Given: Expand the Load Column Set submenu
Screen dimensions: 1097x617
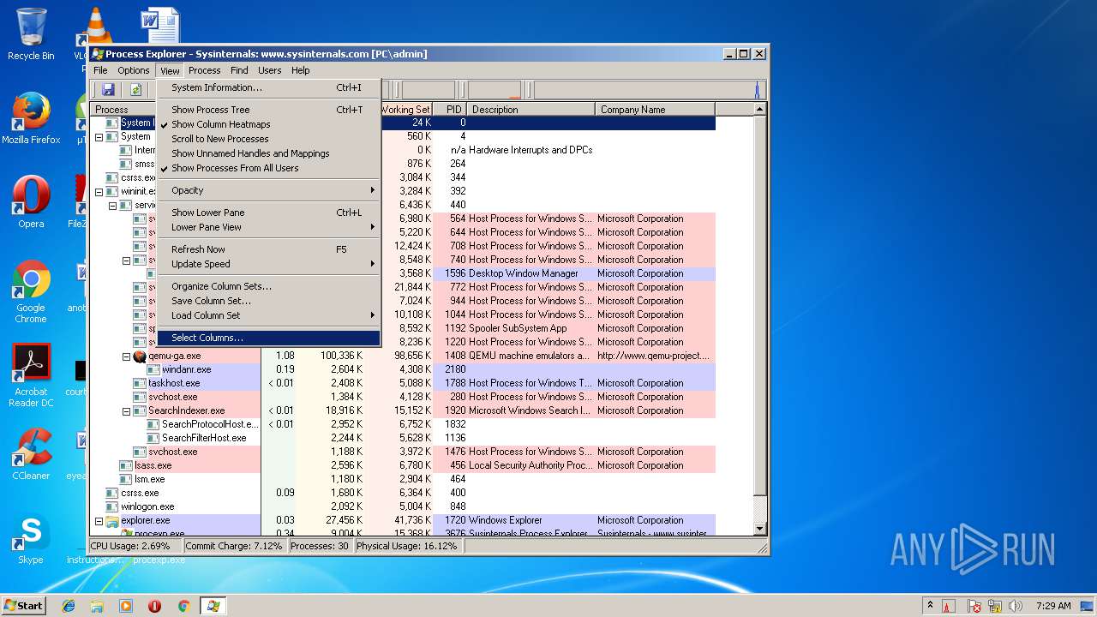Looking at the screenshot, I should click(x=268, y=315).
